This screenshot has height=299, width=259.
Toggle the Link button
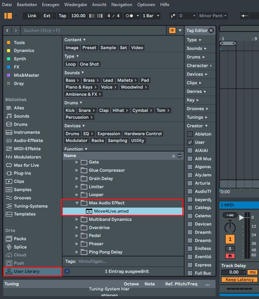pyautogui.click(x=32, y=16)
